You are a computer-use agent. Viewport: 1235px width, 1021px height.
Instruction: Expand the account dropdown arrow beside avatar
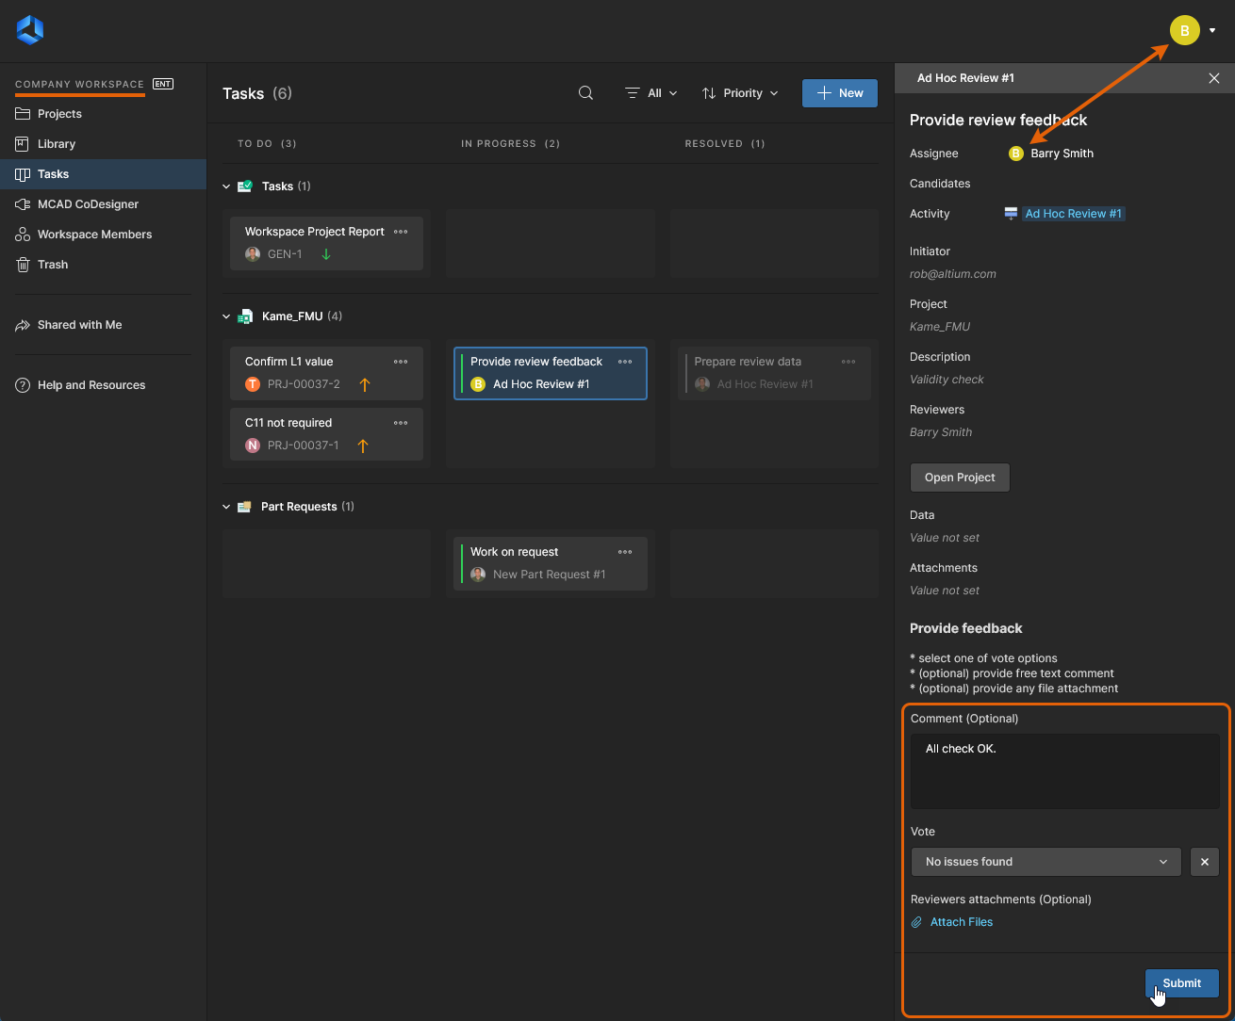[x=1212, y=31]
